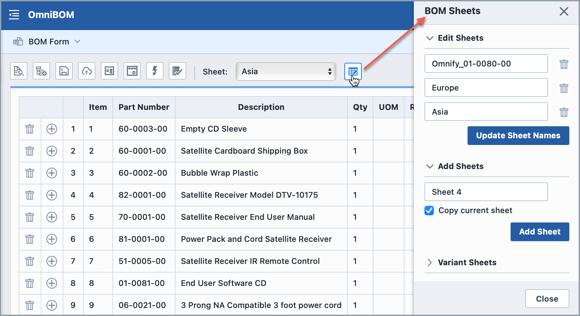Click the Update Sheet Names button
Screen dimensions: 580x316
click(x=518, y=136)
